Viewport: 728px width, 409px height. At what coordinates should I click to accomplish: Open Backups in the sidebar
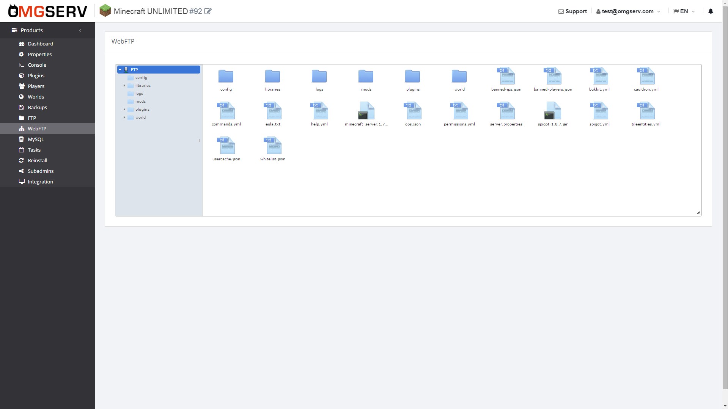pos(47,107)
